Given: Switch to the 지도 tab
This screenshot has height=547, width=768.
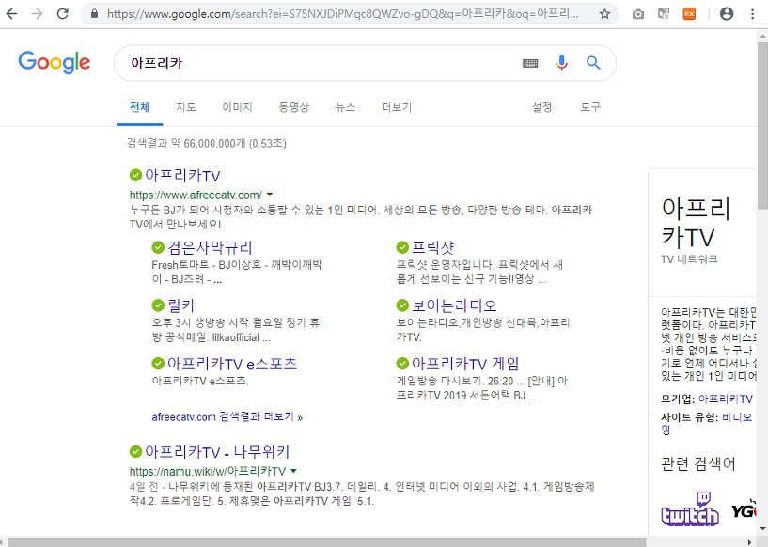Looking at the screenshot, I should click(185, 107).
